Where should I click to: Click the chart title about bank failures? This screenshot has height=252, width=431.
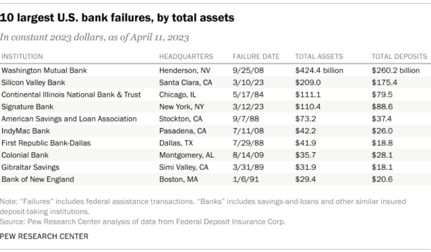(118, 18)
